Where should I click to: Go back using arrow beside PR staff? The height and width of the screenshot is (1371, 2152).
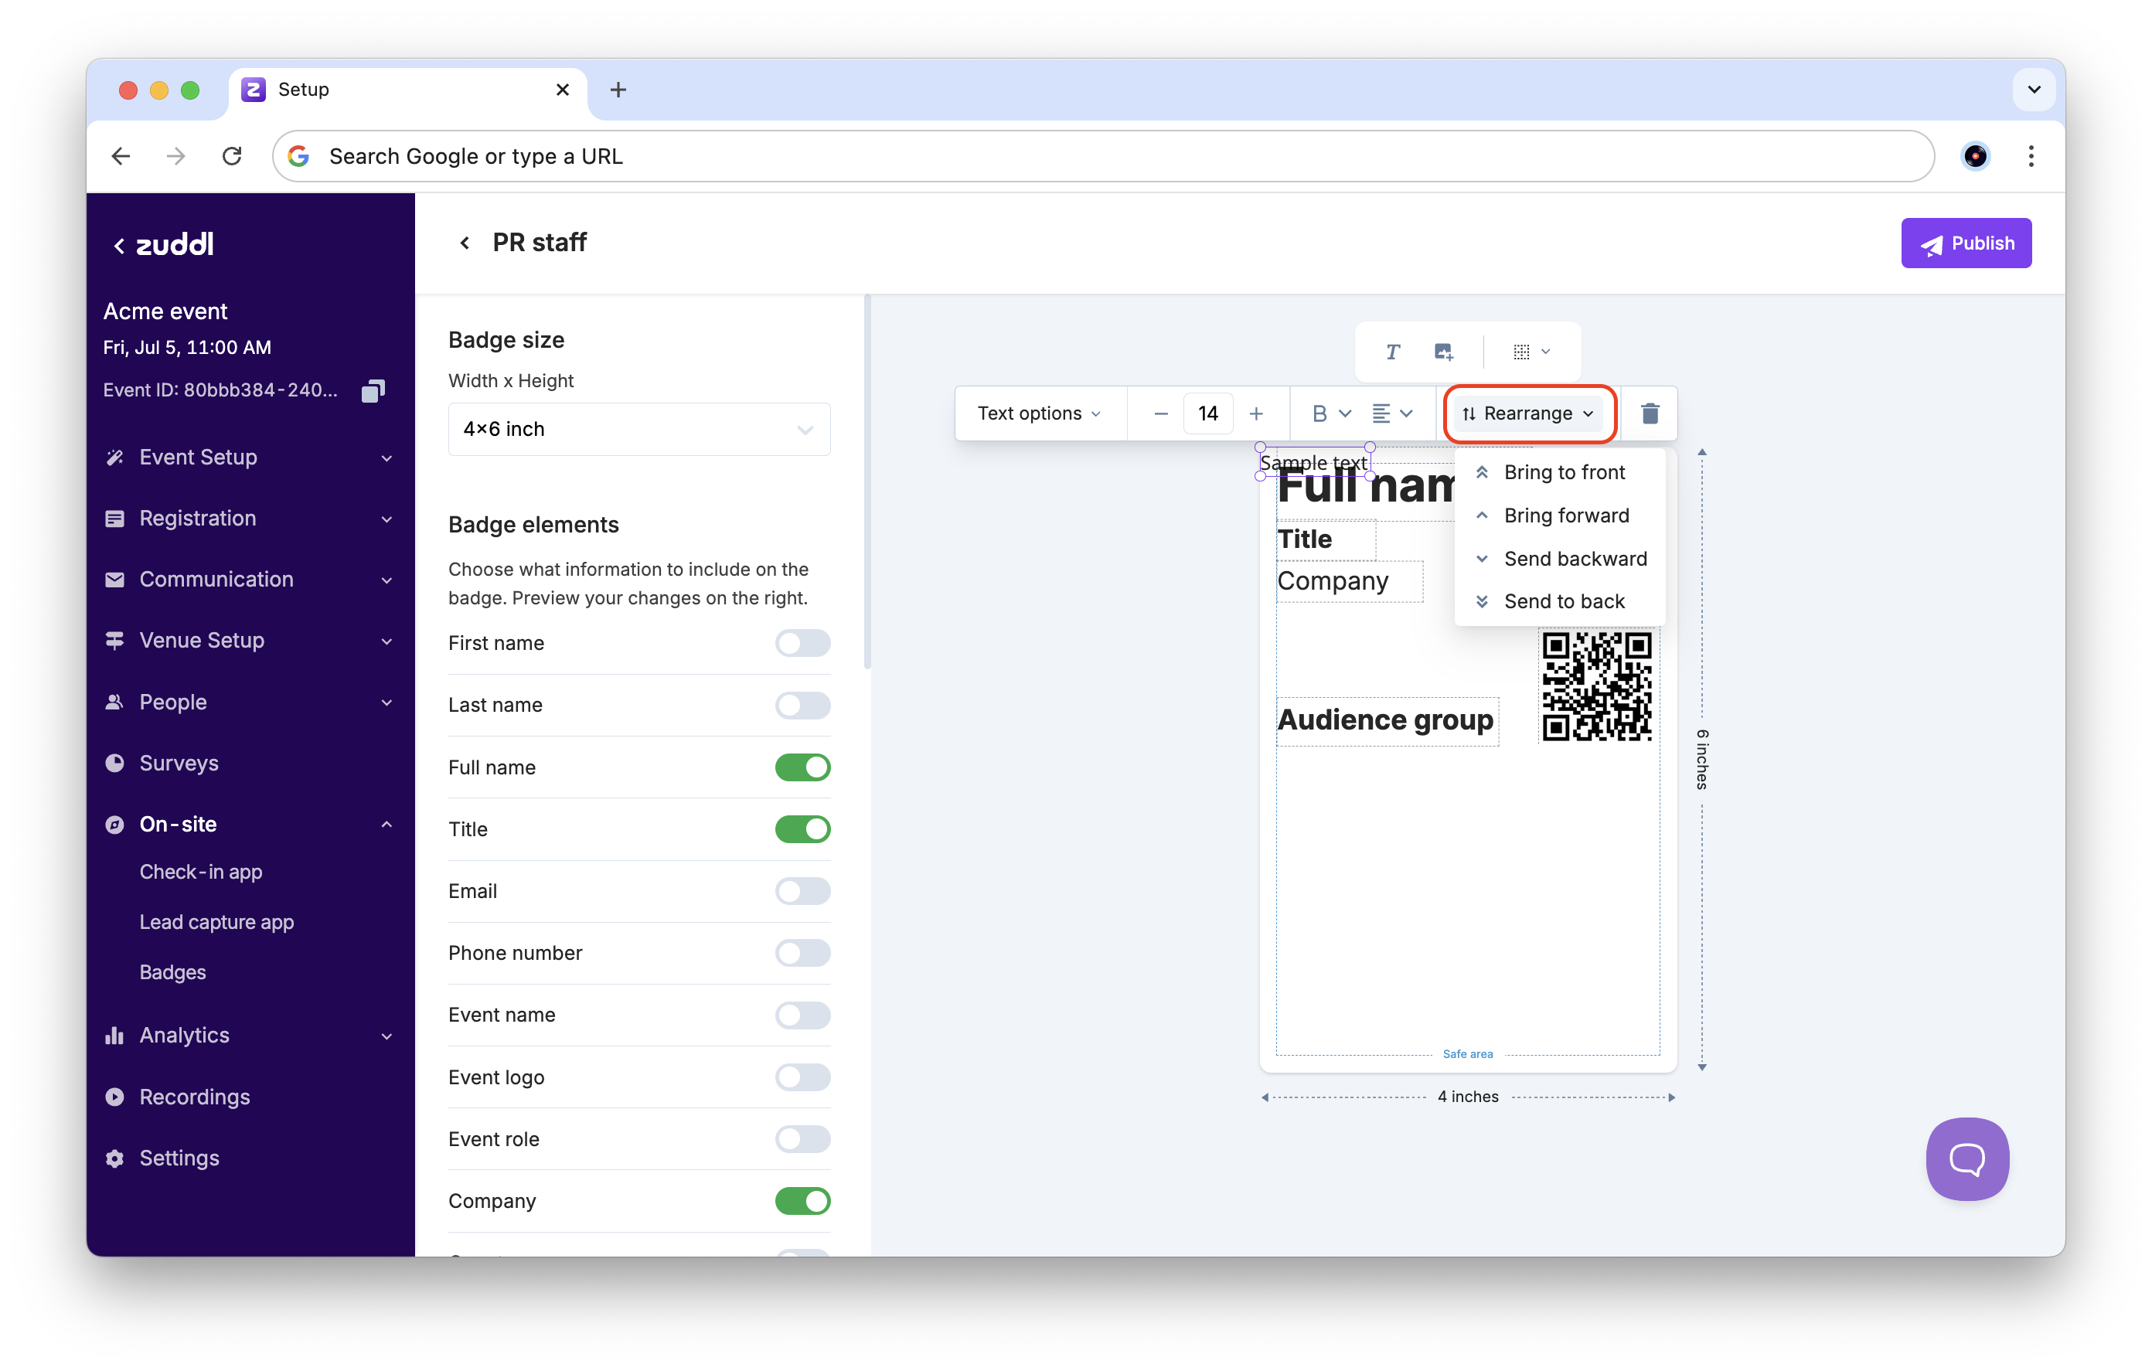465,243
